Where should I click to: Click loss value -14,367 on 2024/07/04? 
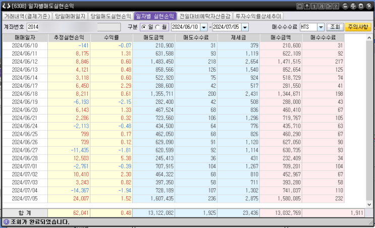tap(80, 191)
